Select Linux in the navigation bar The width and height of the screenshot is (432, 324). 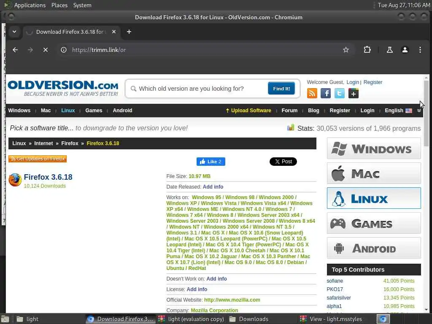(68, 111)
